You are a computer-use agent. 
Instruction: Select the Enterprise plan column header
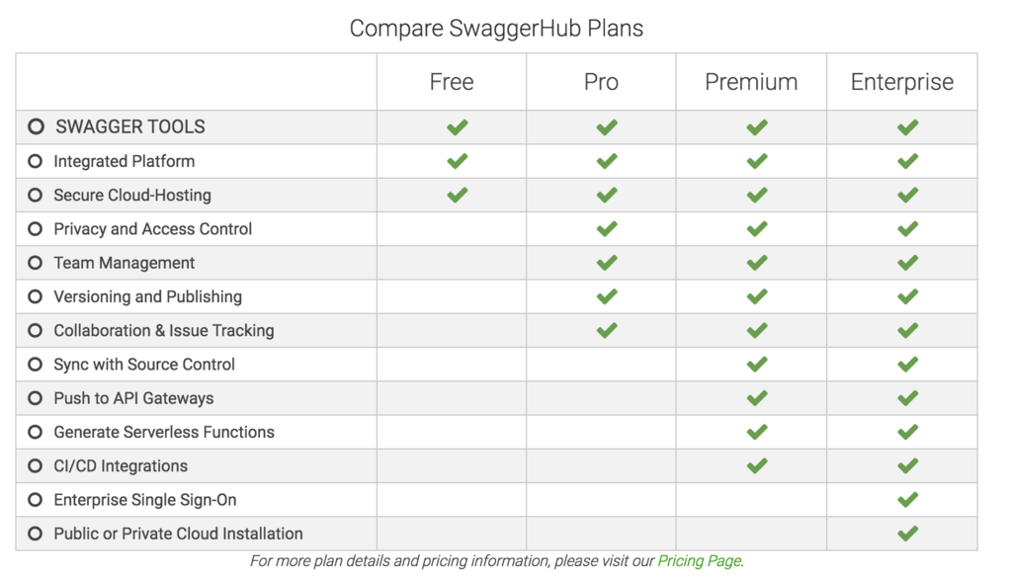tap(901, 82)
